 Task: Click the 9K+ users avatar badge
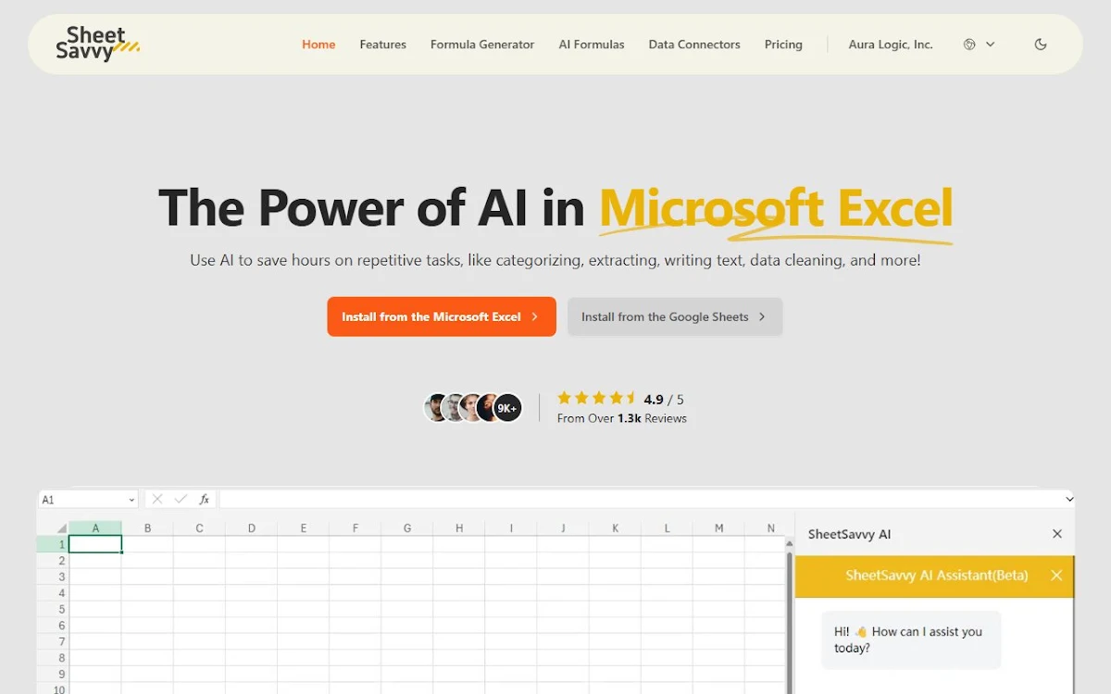tap(507, 408)
